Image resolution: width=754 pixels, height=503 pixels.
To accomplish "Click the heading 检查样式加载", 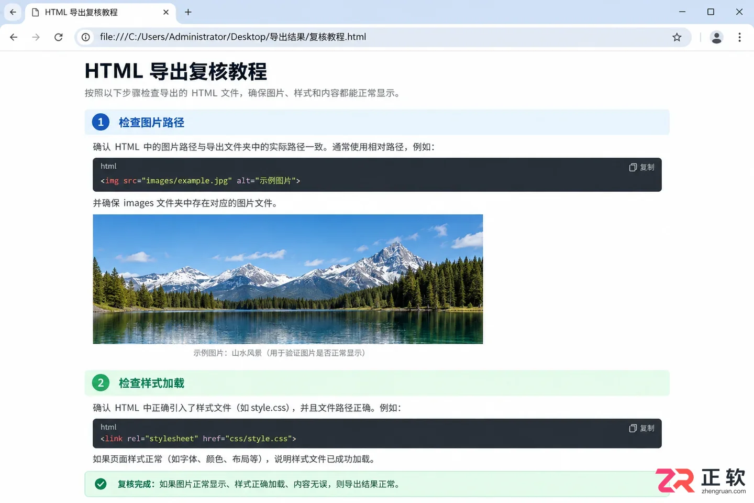I will coord(151,384).
